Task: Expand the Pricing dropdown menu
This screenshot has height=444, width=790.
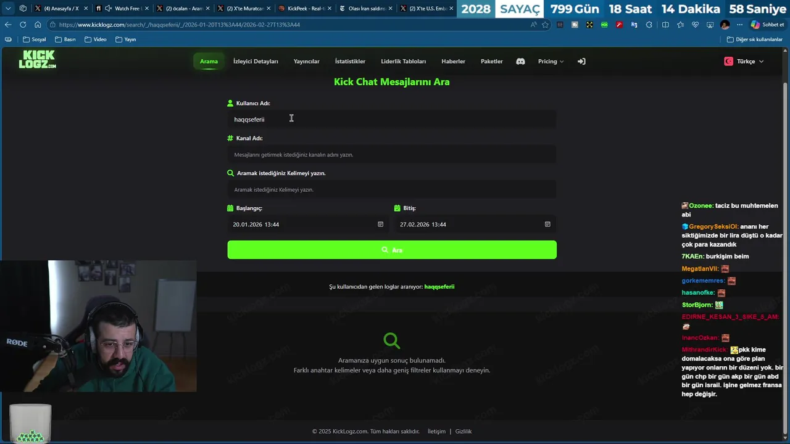Action: [551, 61]
